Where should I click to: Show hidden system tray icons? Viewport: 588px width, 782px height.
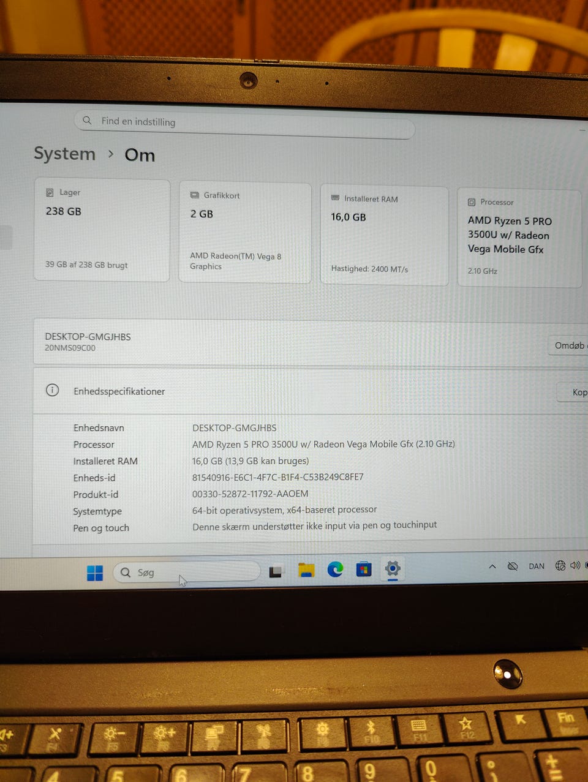pyautogui.click(x=492, y=566)
